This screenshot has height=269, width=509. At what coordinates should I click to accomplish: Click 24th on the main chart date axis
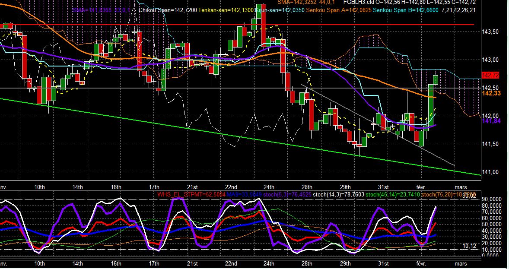(x=269, y=187)
